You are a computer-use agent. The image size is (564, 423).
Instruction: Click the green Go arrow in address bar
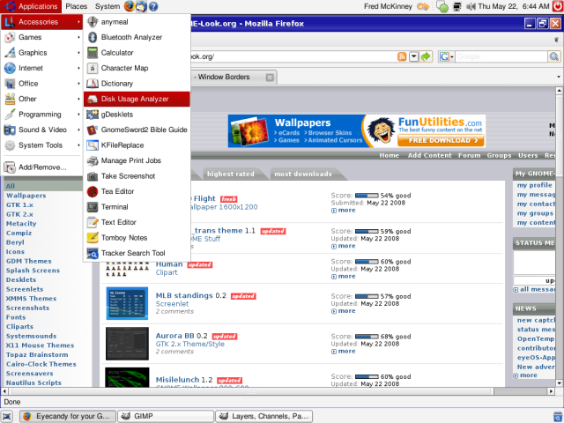426,56
